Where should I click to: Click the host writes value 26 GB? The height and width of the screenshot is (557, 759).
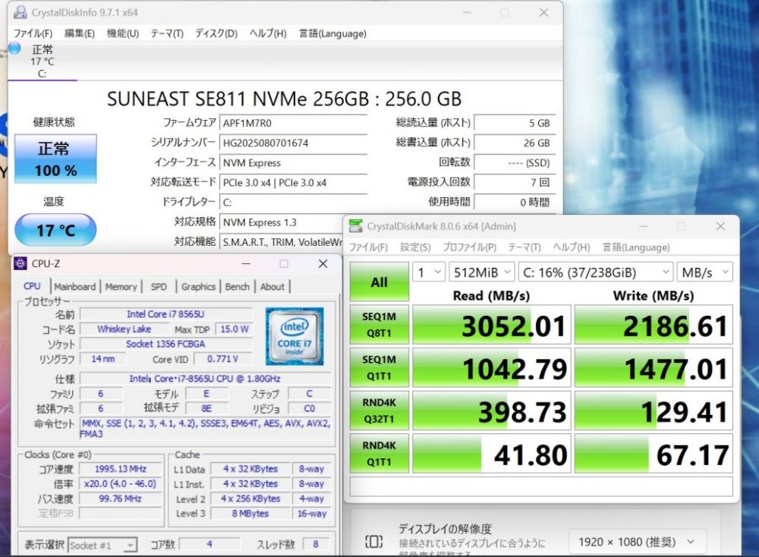pyautogui.click(x=515, y=143)
